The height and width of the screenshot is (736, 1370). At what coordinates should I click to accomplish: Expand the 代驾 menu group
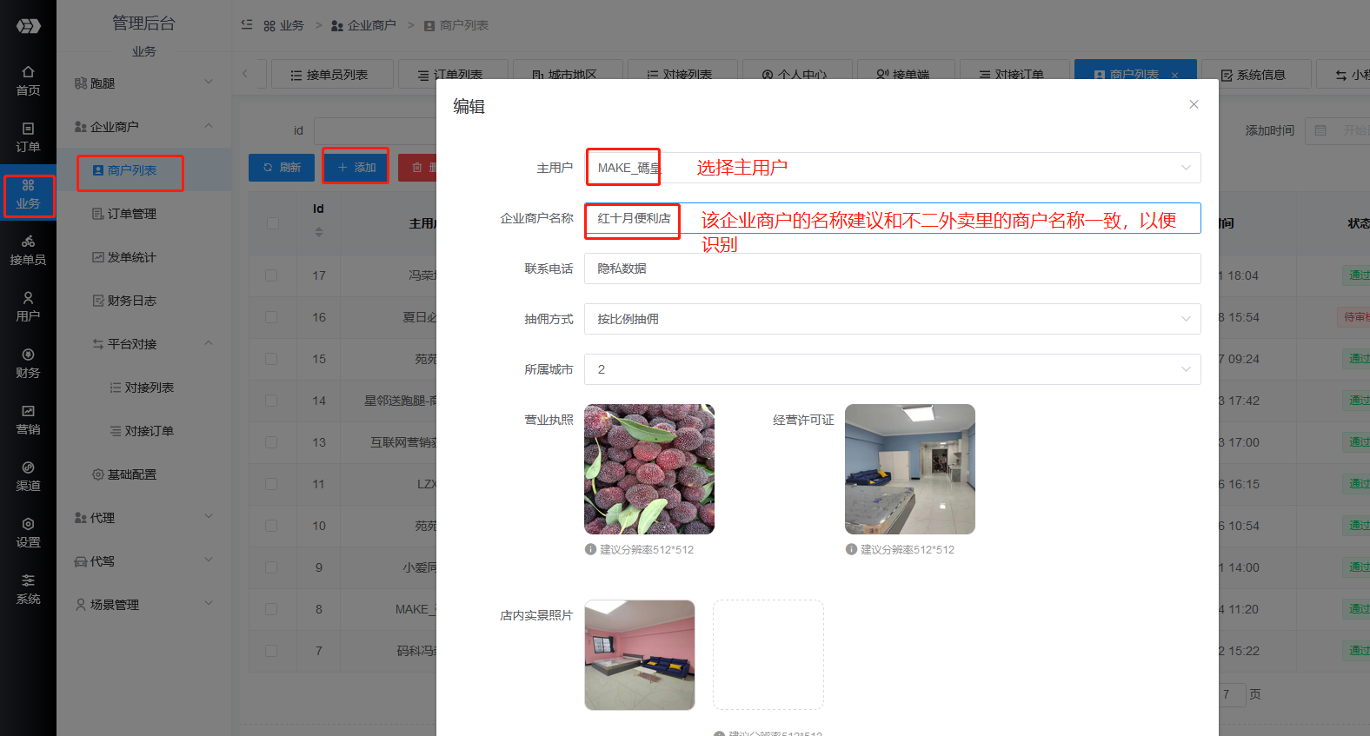144,561
